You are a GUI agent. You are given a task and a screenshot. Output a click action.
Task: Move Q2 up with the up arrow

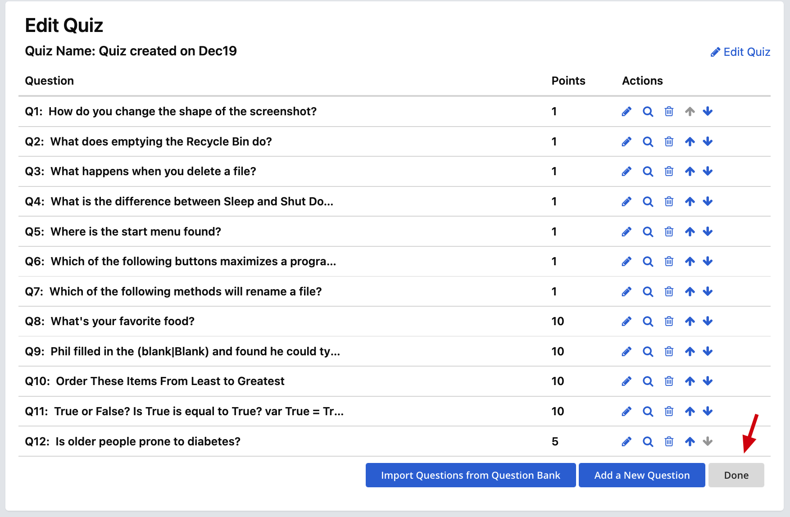tap(690, 141)
